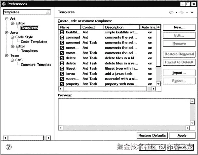The height and width of the screenshot is (155, 198).
Task: Collapse the Team tree node
Action: pos(7,55)
